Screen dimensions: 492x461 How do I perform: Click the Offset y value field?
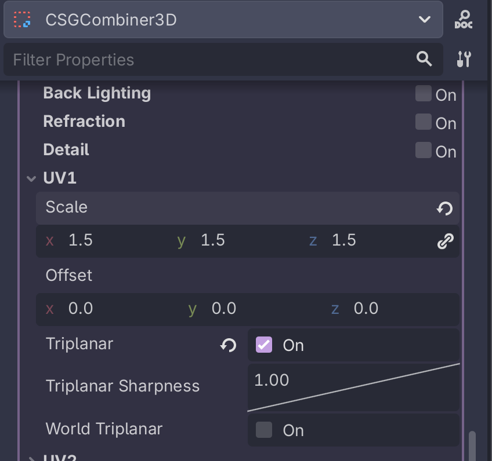[x=255, y=309]
